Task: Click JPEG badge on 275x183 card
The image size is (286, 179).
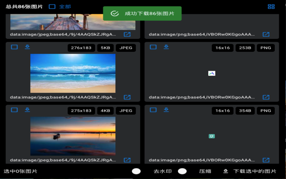Action: point(126,111)
